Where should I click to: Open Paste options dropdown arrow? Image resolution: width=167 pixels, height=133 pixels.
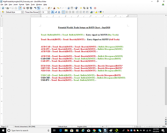[x=52, y=8]
